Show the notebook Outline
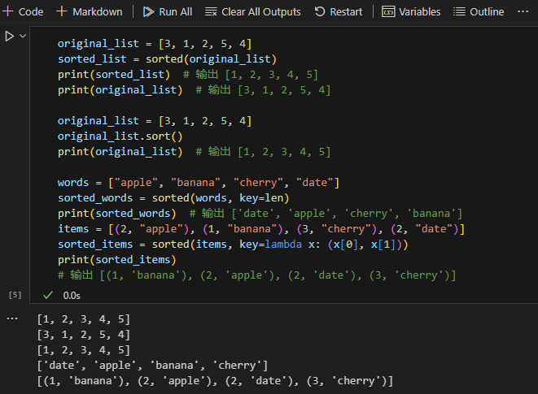538x394 pixels. tap(479, 11)
